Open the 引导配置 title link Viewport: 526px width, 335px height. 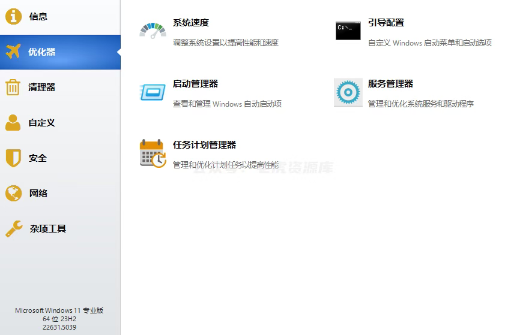(x=386, y=23)
